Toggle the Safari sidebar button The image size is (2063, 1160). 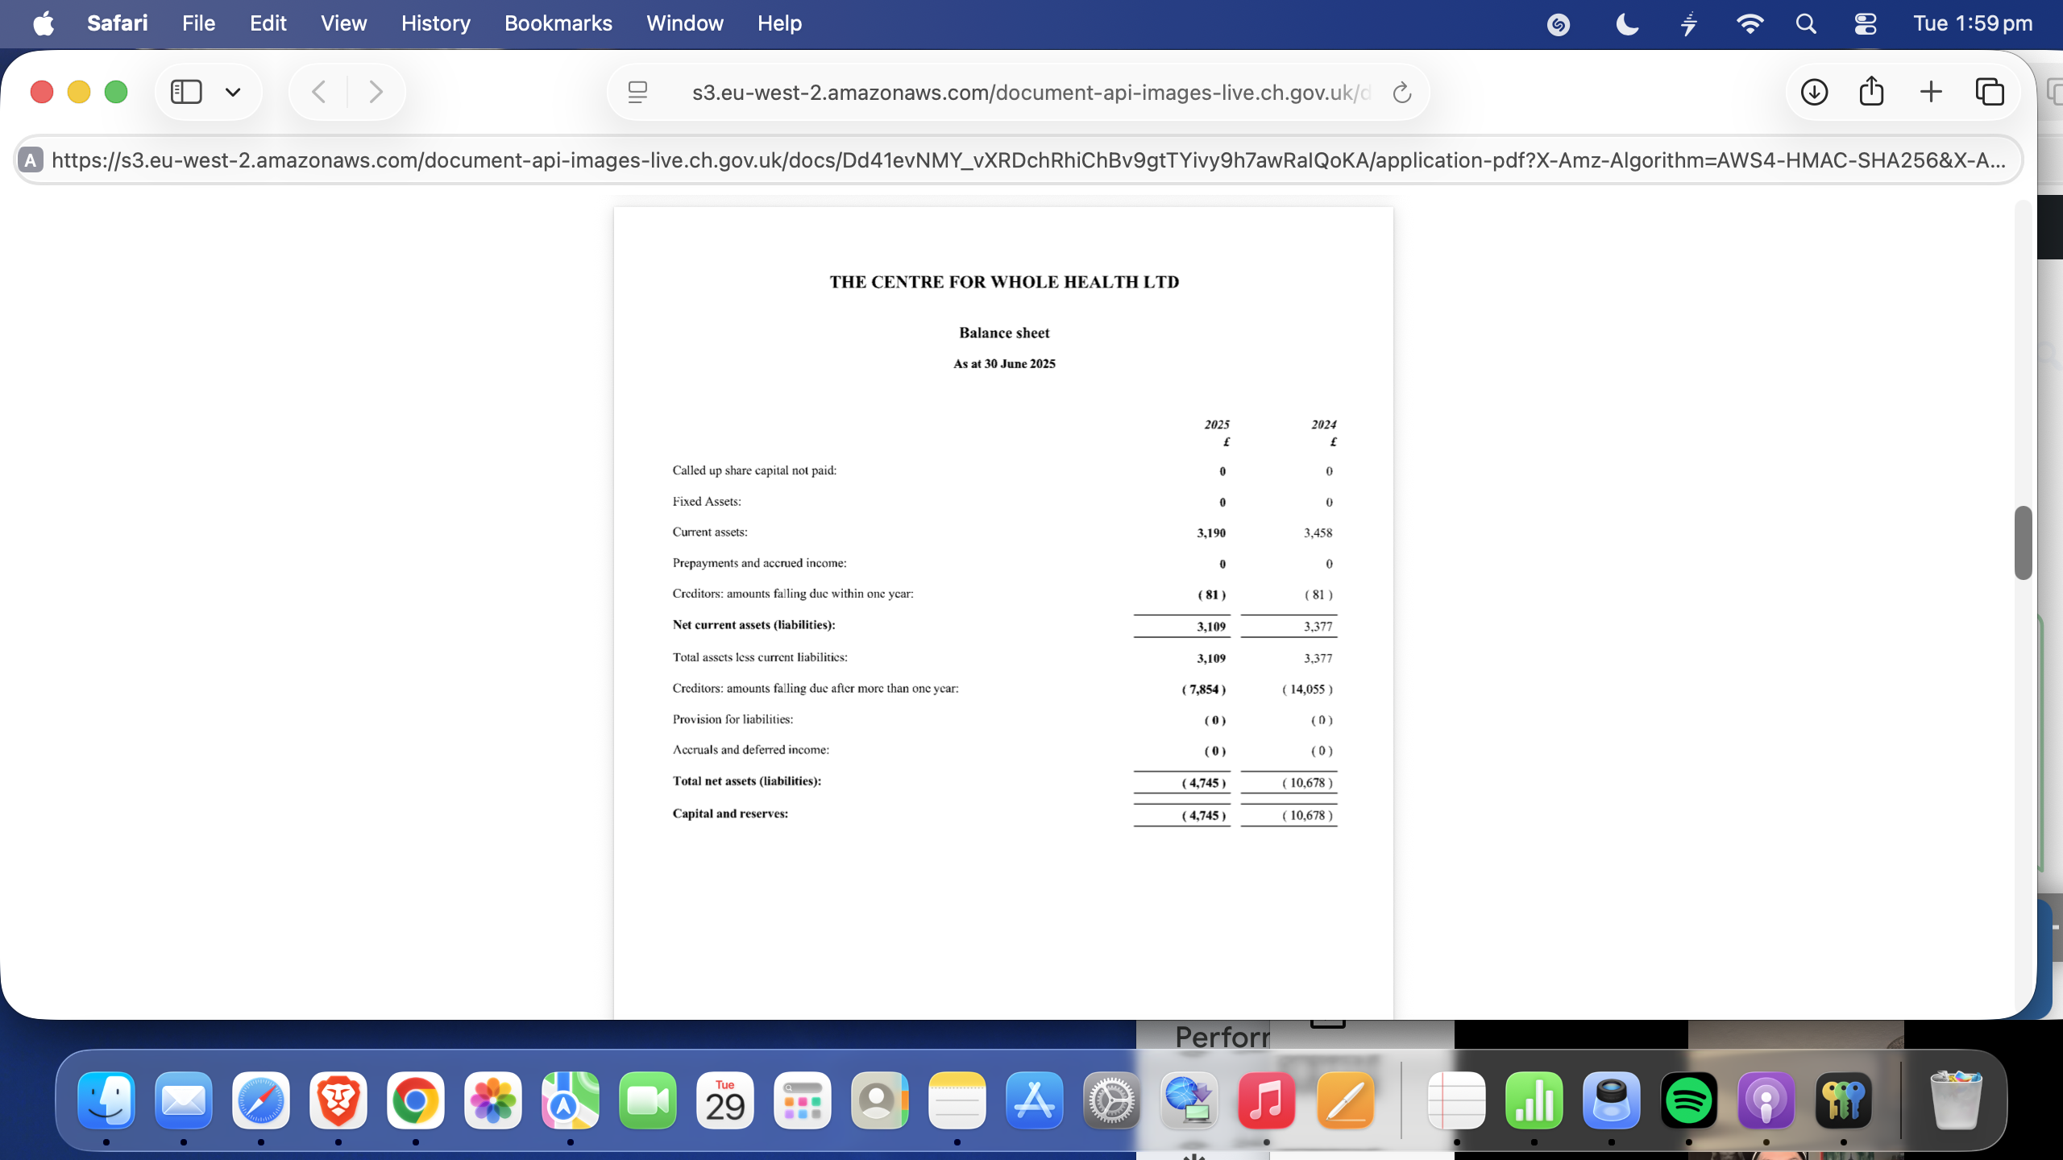186,92
